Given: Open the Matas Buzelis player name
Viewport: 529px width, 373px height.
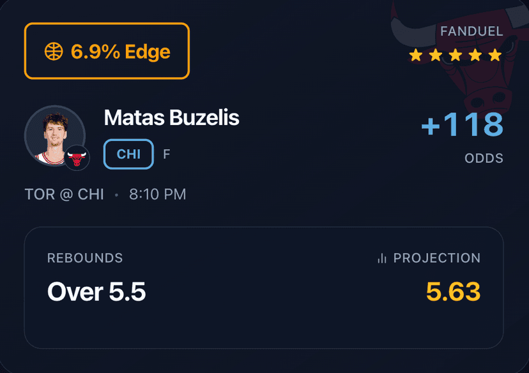Looking at the screenshot, I should pyautogui.click(x=171, y=118).
